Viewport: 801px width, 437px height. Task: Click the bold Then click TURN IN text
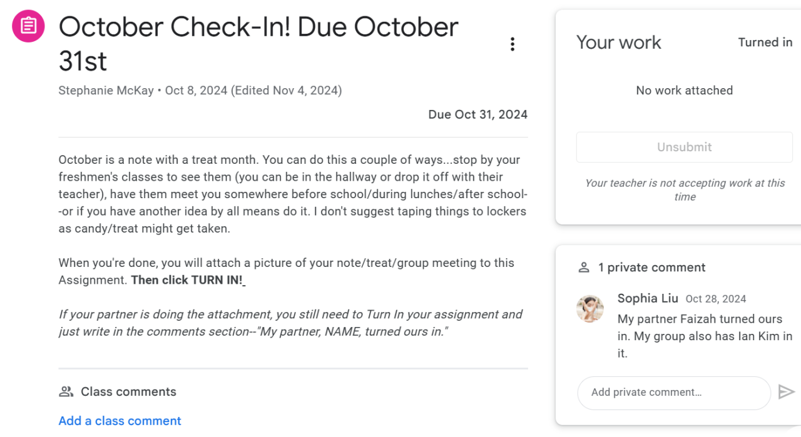click(186, 280)
